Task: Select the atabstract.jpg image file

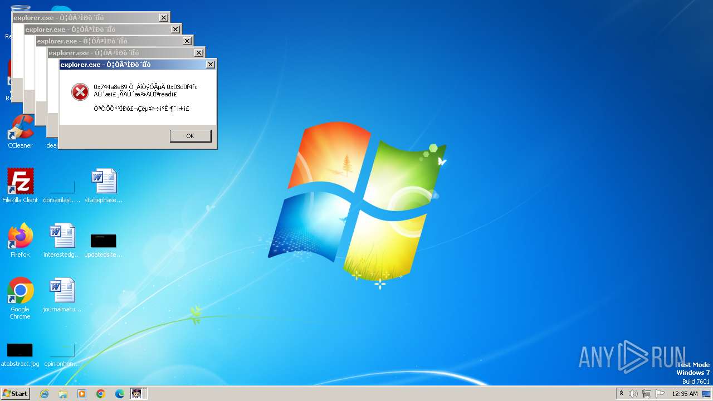Action: pos(20,355)
